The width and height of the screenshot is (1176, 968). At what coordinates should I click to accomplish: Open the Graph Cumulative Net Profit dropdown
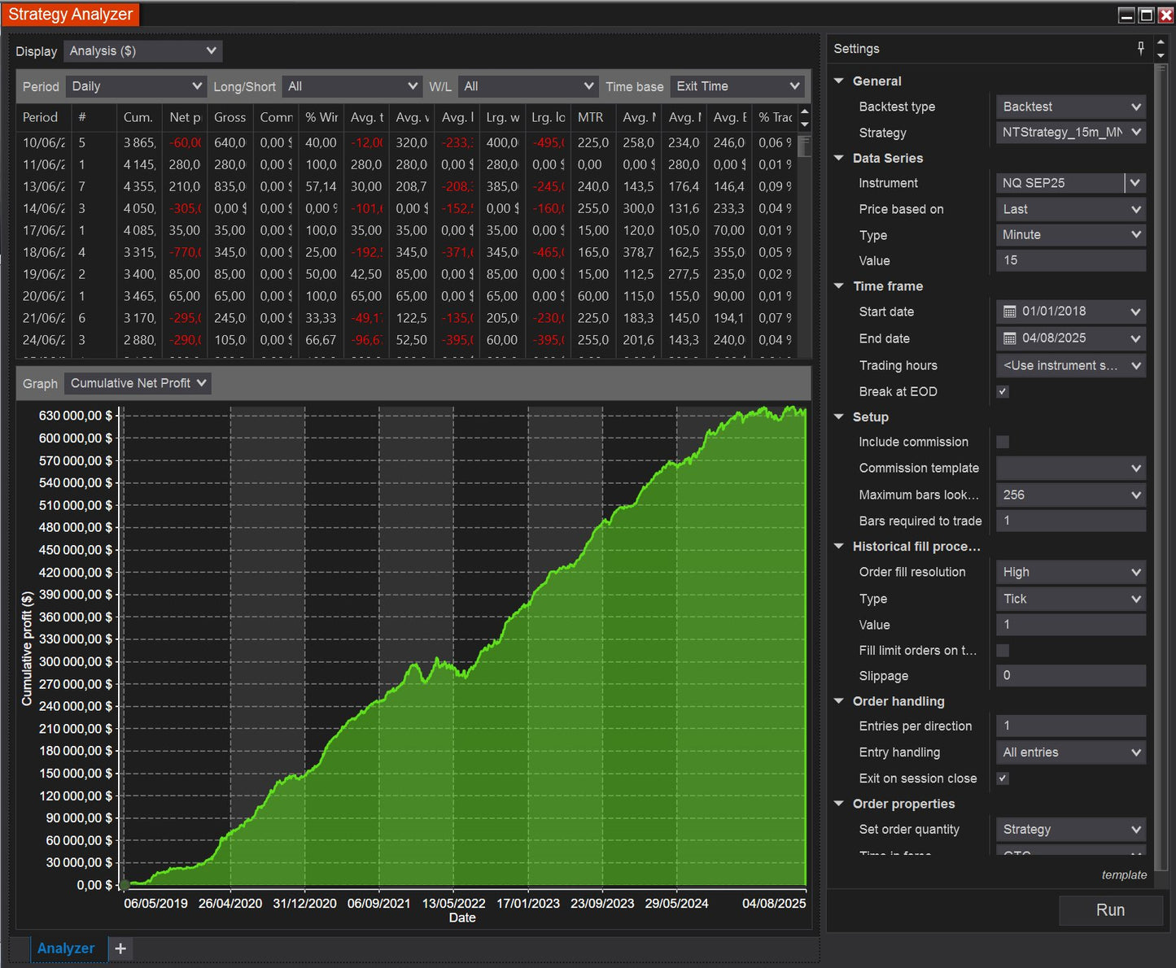tap(138, 383)
